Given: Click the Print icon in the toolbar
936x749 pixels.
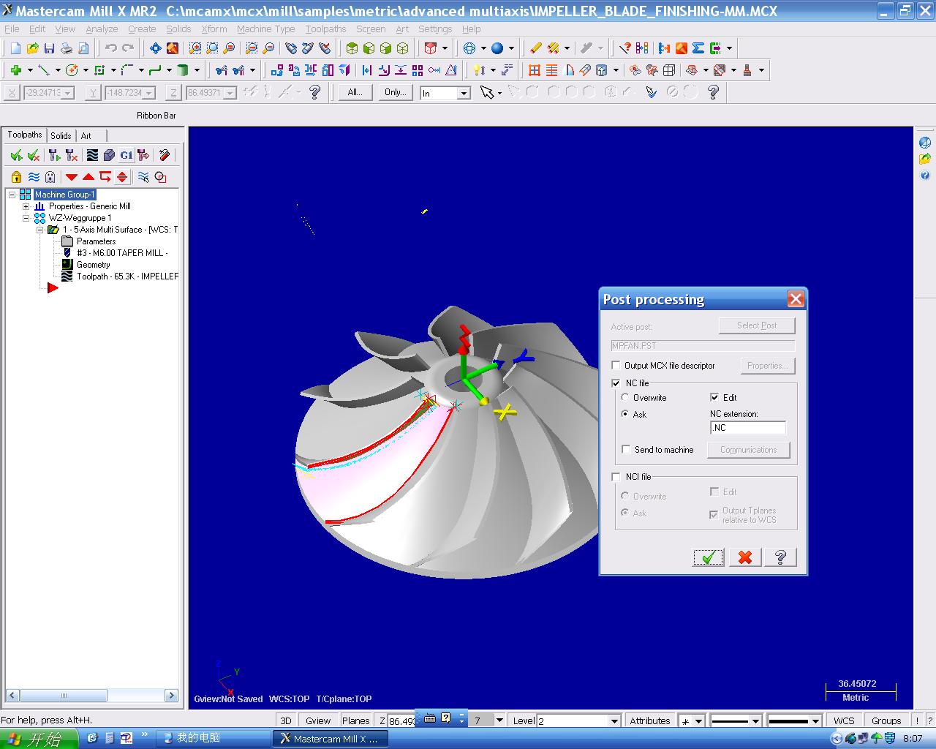Looking at the screenshot, I should point(66,48).
